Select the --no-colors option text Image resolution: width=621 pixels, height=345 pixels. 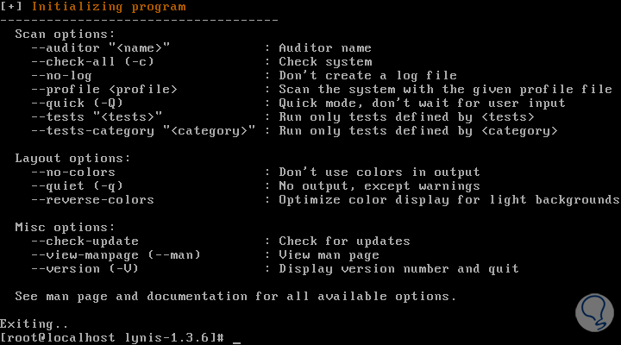pos(72,172)
